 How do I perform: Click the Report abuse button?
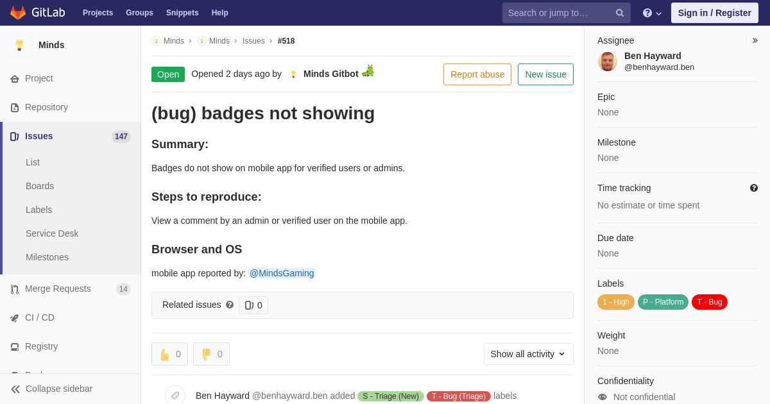pos(477,74)
